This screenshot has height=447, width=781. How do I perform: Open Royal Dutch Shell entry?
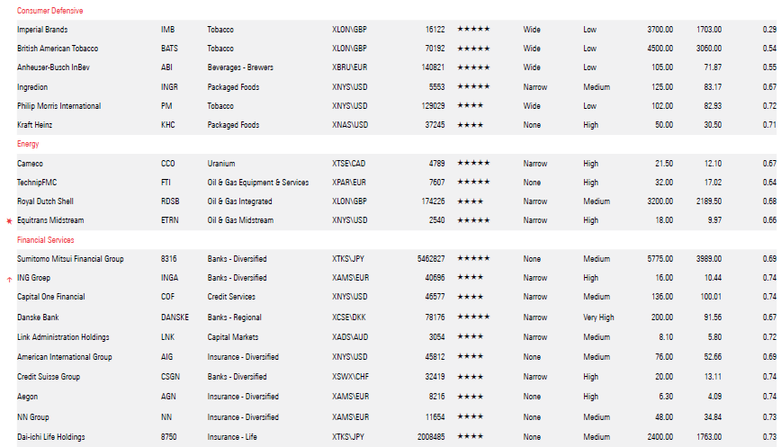[x=45, y=201]
